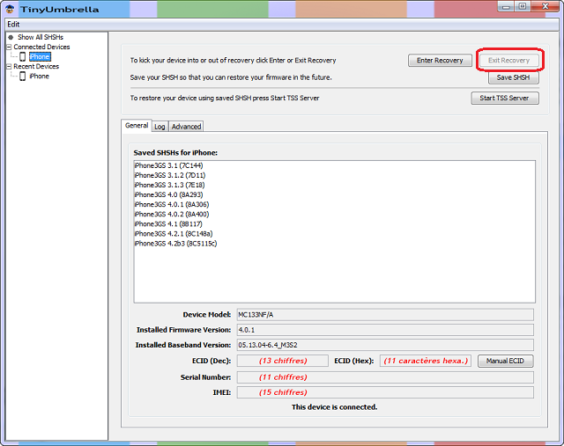The height and width of the screenshot is (446, 564).
Task: Click the iPhone icon under Recent Devices
Action: [23, 77]
